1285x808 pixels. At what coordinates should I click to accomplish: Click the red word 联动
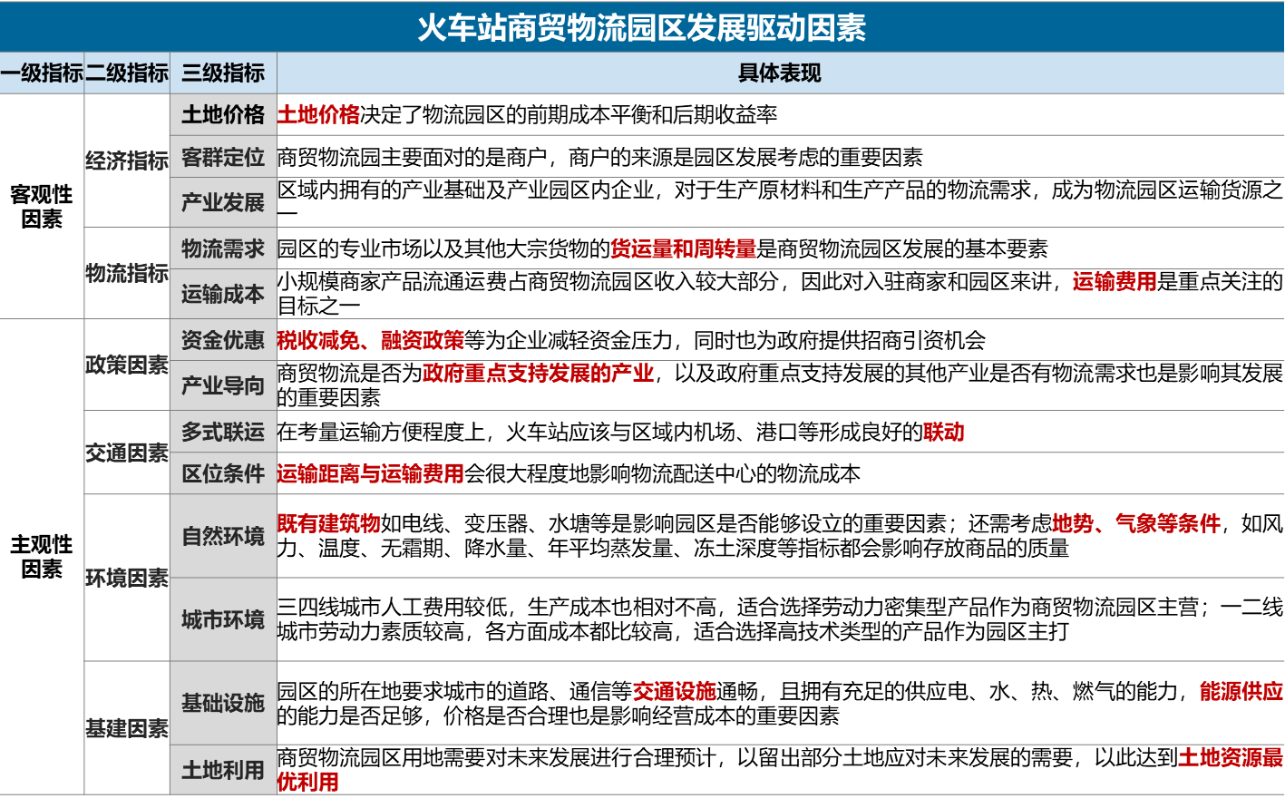[x=944, y=433]
